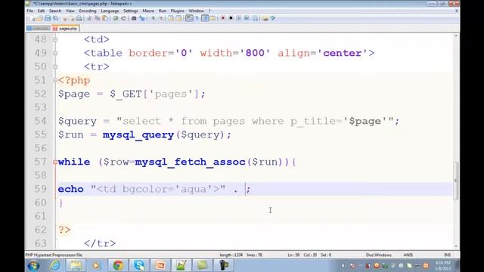Open Google Chrome from the taskbar
This screenshot has height=272, width=484.
[x=118, y=265]
